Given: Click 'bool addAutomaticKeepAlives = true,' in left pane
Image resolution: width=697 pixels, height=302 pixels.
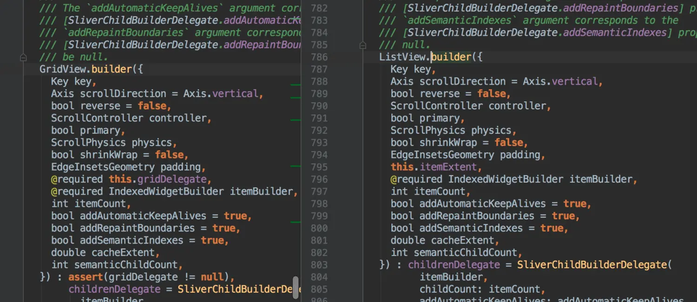Looking at the screenshot, I should (151, 216).
